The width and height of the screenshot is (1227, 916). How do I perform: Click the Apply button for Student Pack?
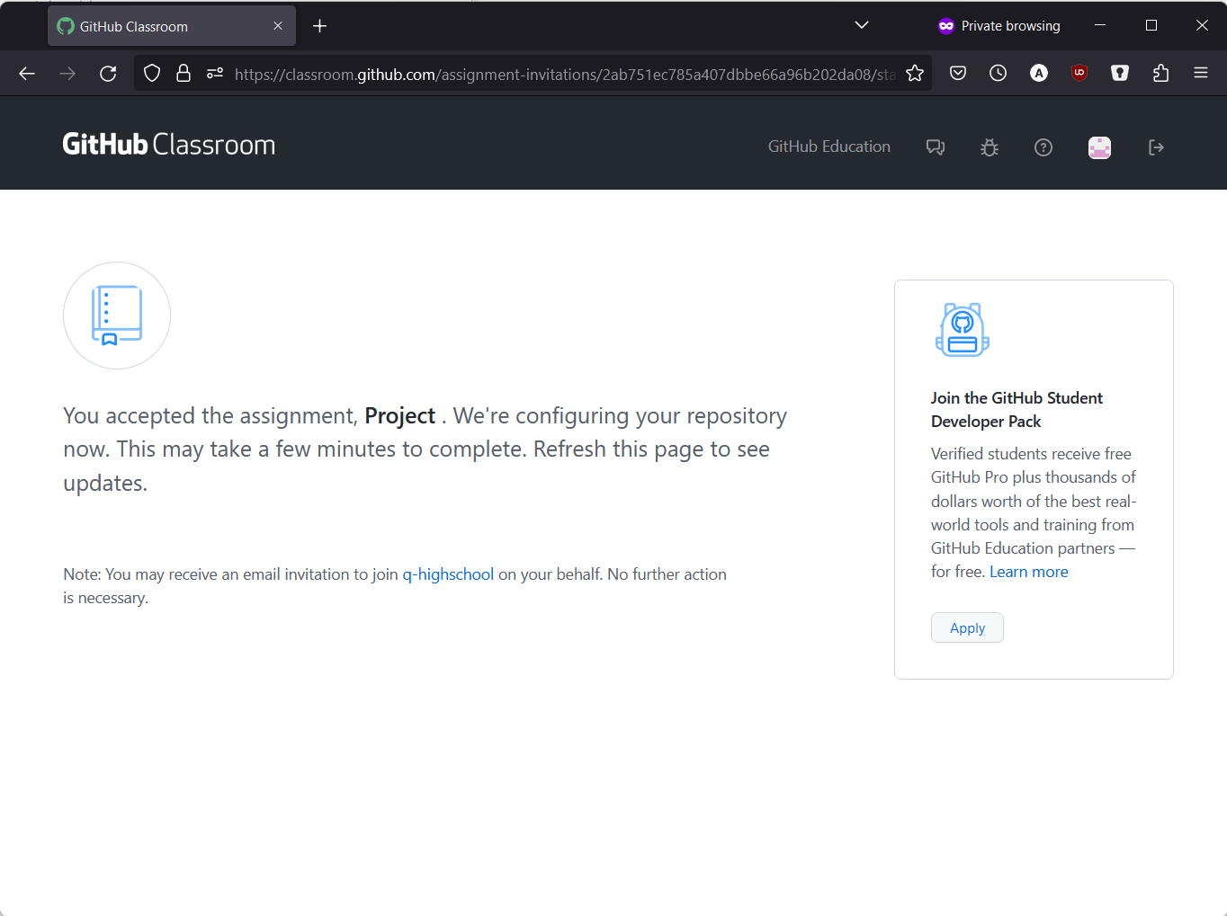coord(967,628)
